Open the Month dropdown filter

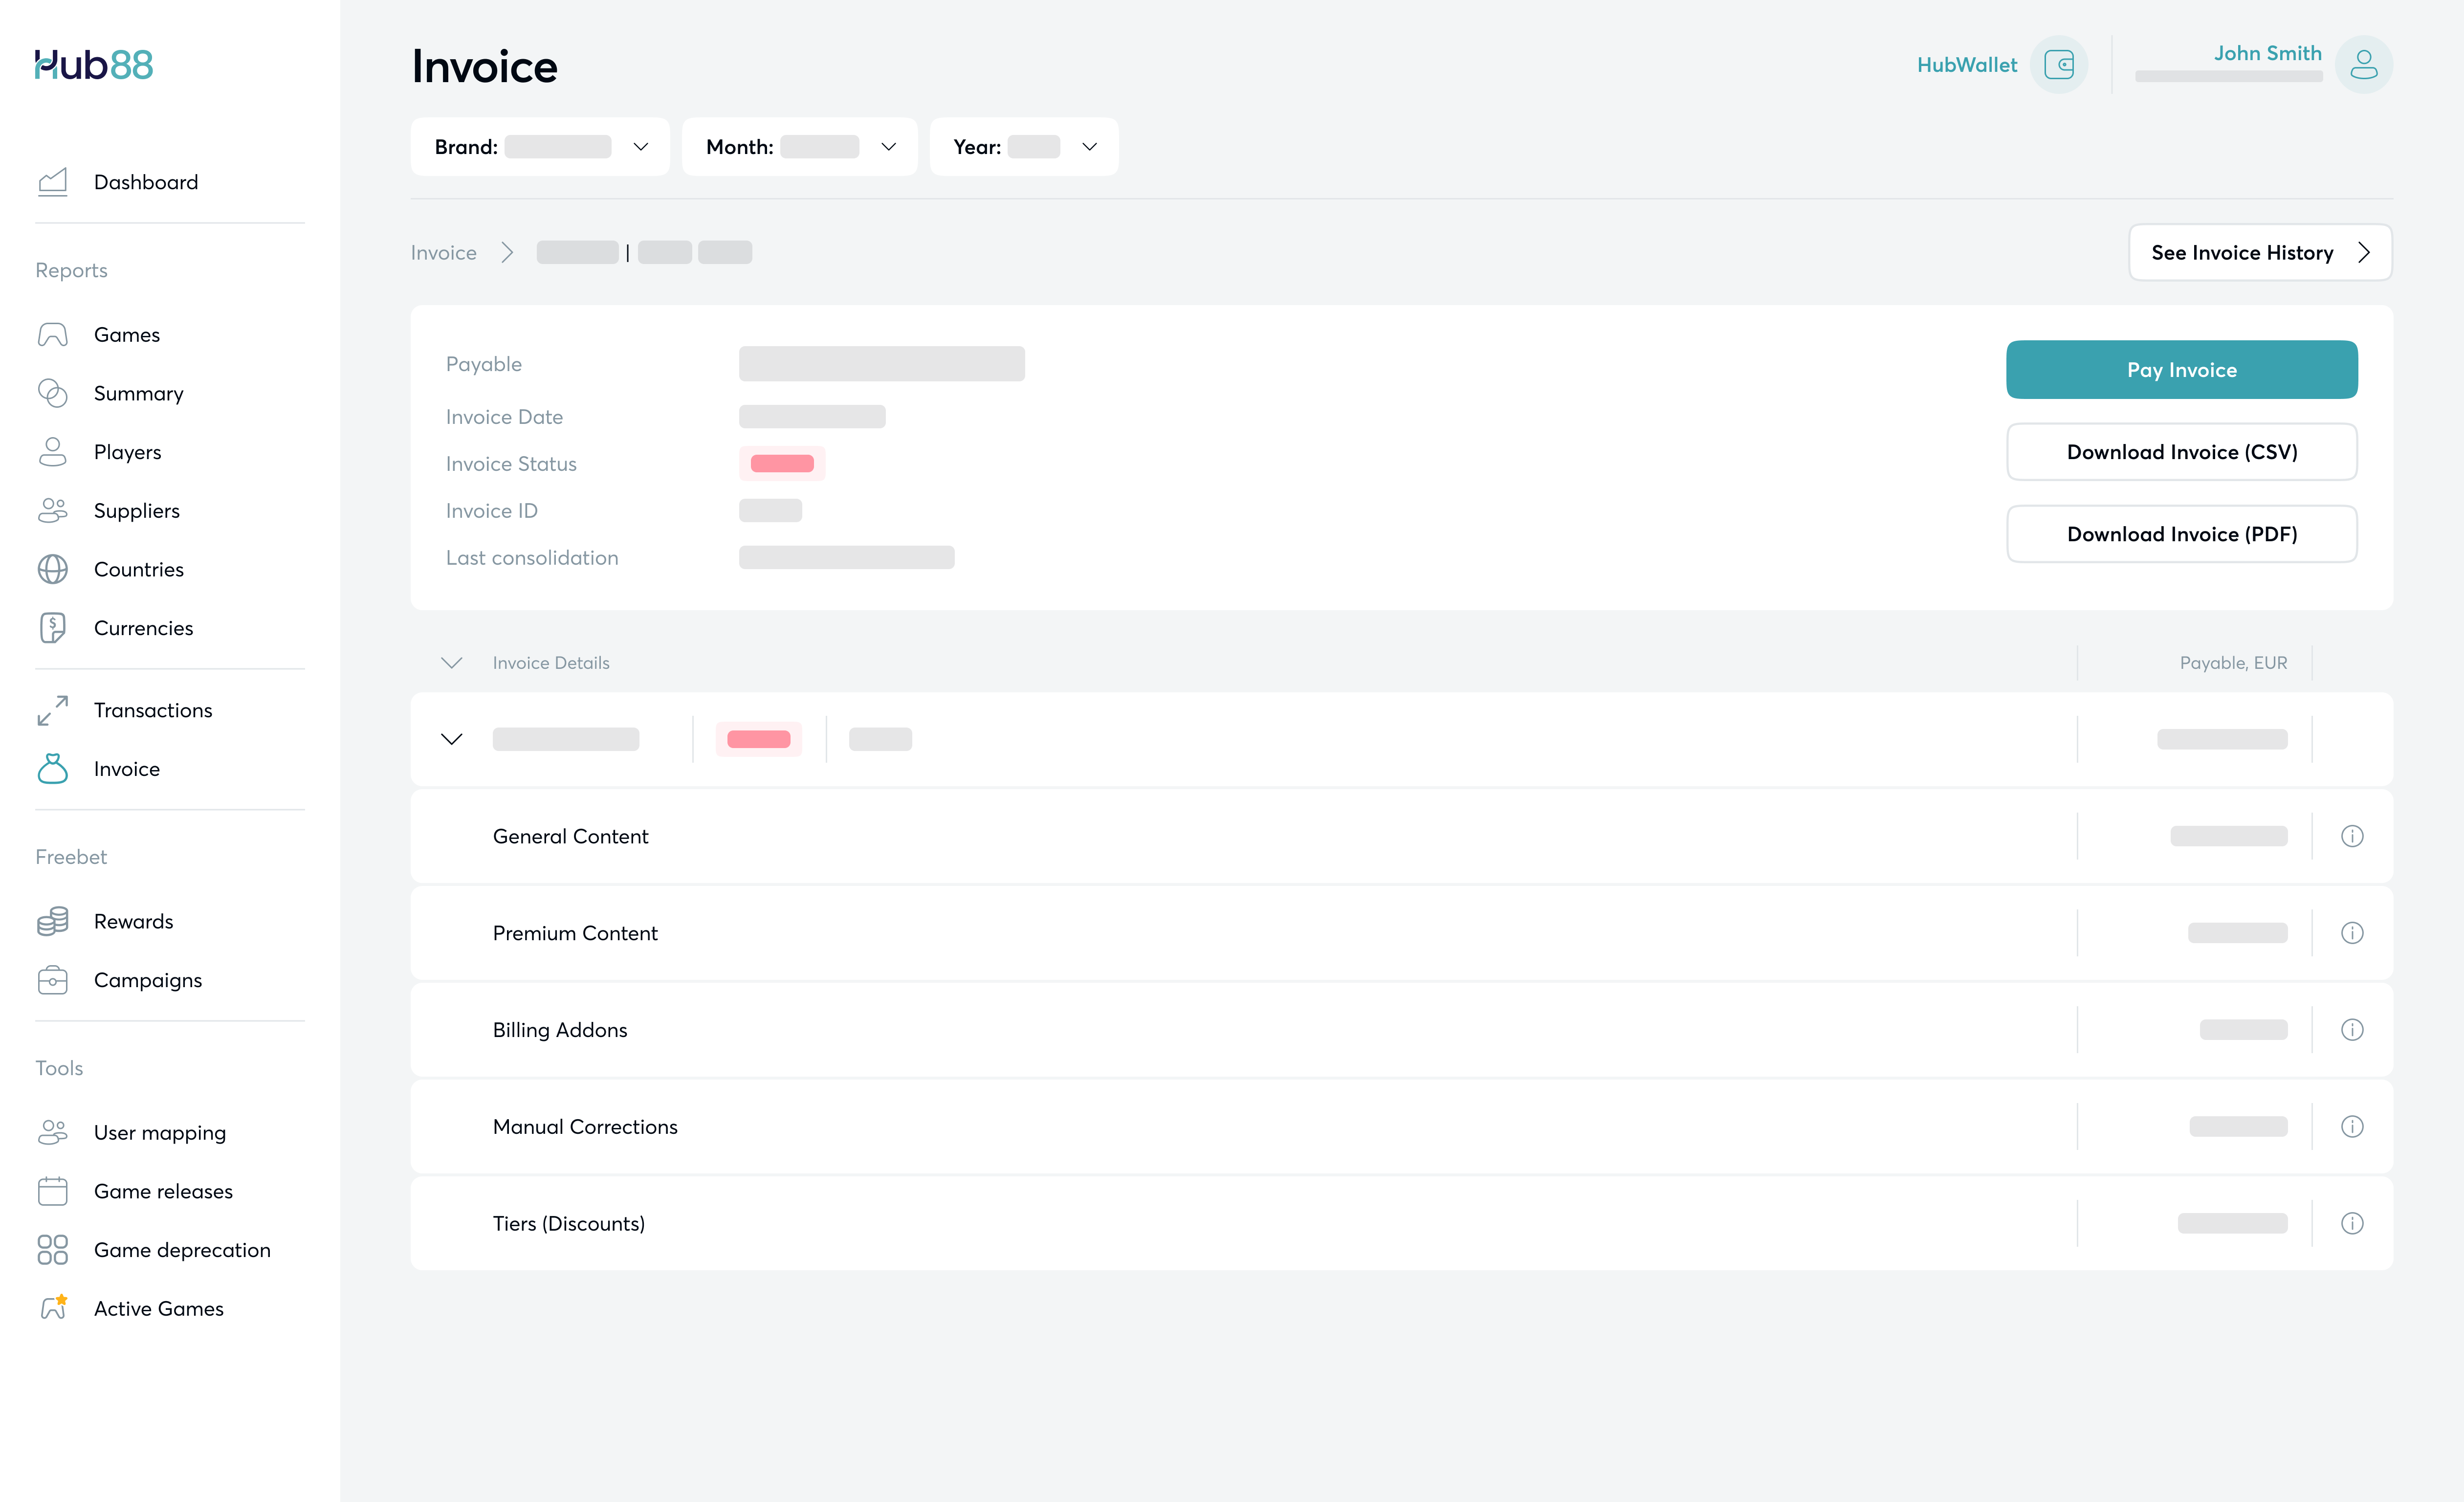[x=799, y=147]
